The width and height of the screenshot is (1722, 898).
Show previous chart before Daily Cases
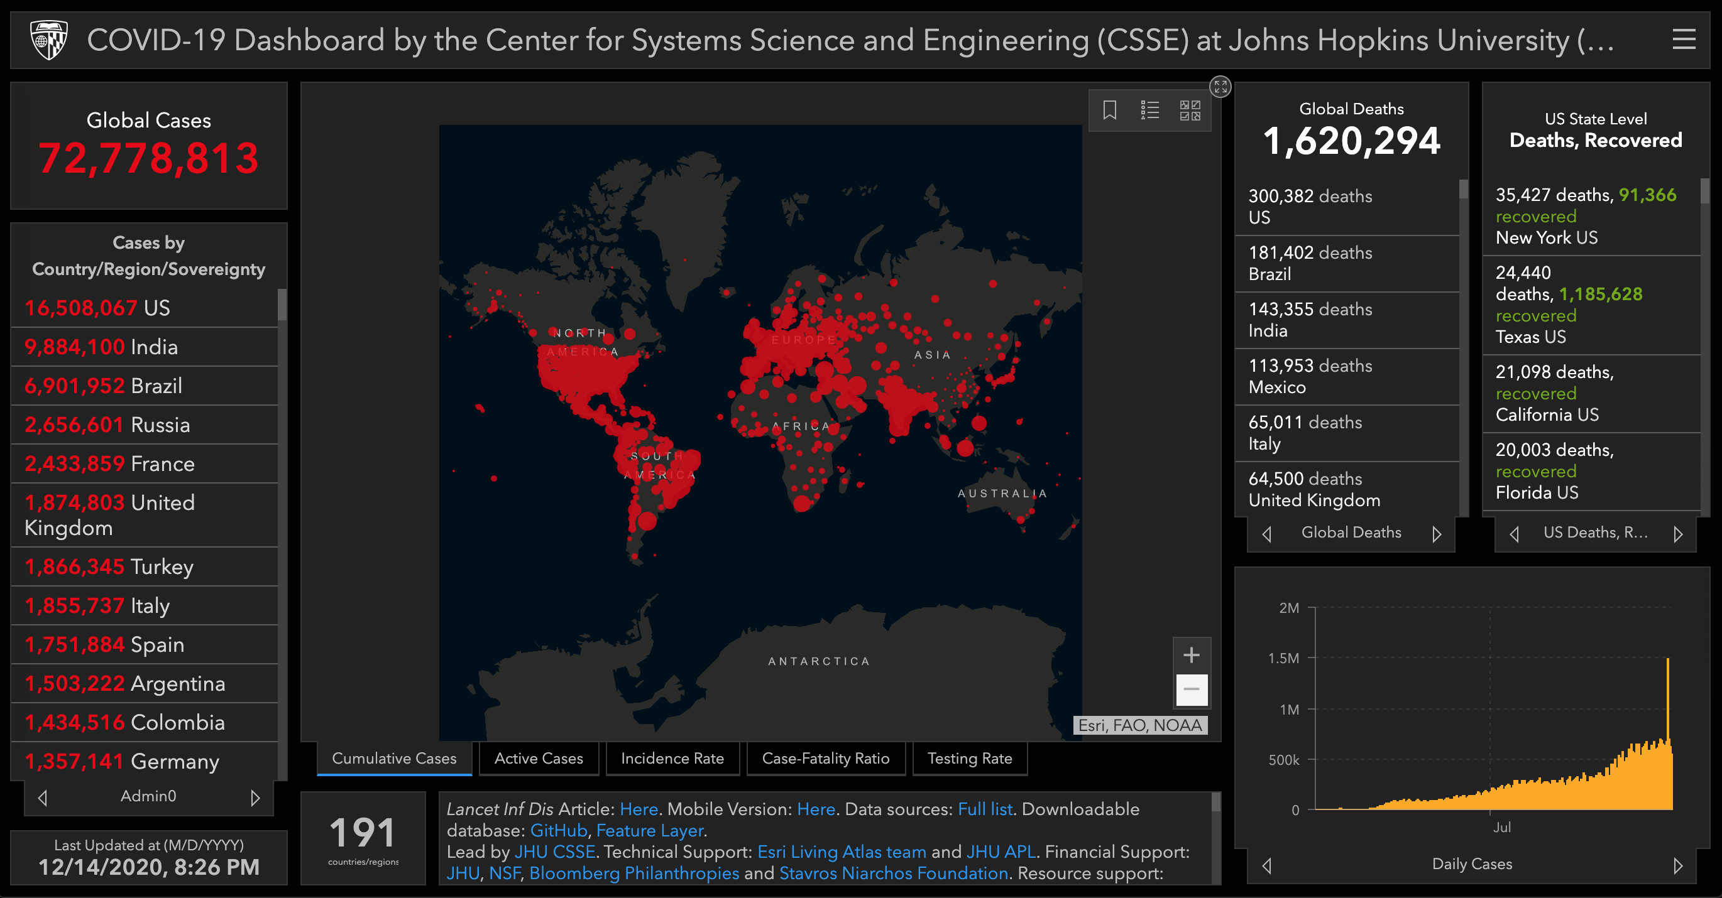point(1266,865)
